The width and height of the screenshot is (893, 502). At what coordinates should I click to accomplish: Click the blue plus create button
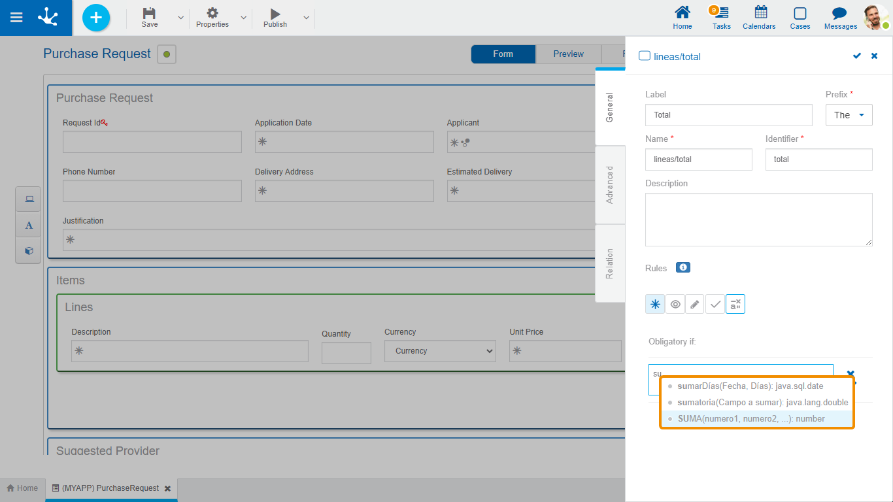click(96, 18)
